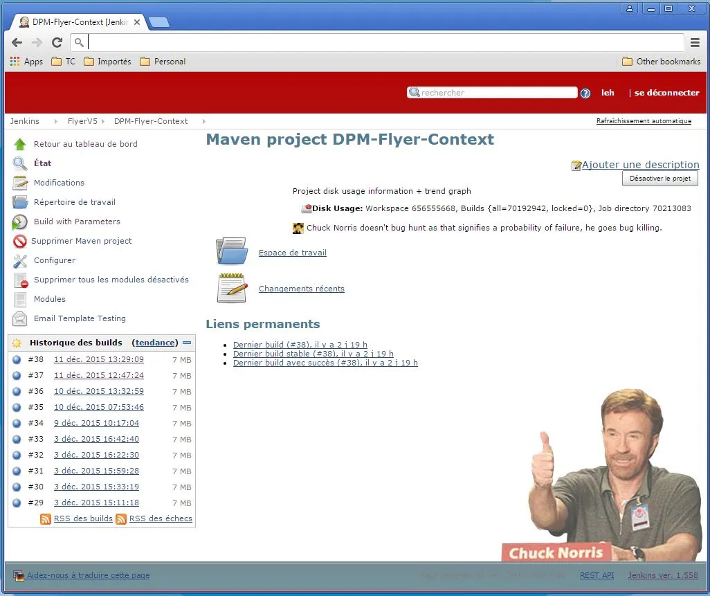Click the REST API footer link
Screen dimensions: 710x596
[597, 575]
